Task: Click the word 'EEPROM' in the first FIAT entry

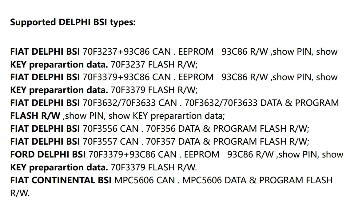Action: click(x=196, y=52)
